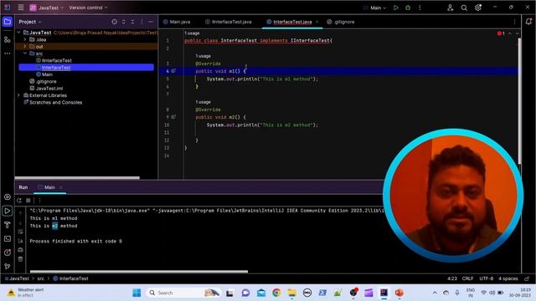Show hidden editor tabs list

(514, 22)
